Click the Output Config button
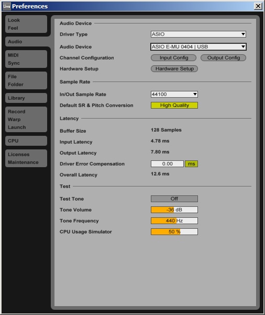Viewport: 265px width, 315px height. (x=223, y=58)
